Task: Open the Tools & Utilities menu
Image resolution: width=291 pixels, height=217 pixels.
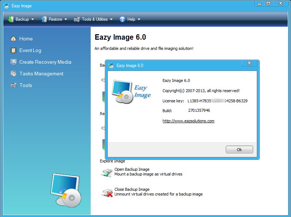Action: tap(93, 19)
